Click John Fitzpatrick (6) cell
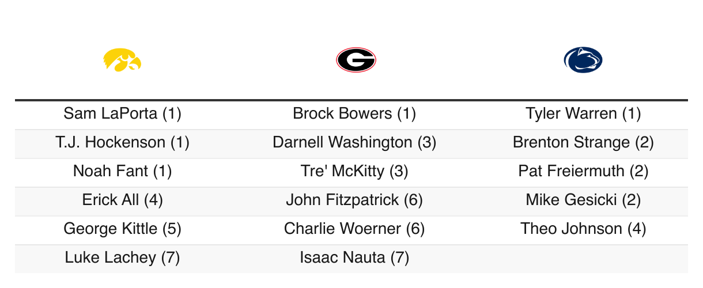 tap(354, 200)
